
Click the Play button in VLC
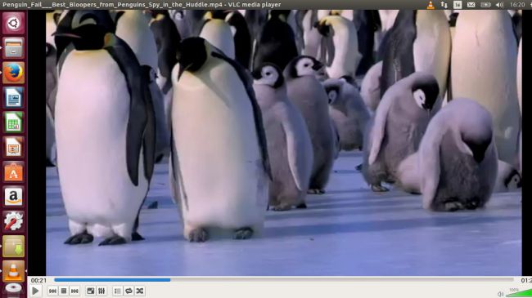(35, 291)
